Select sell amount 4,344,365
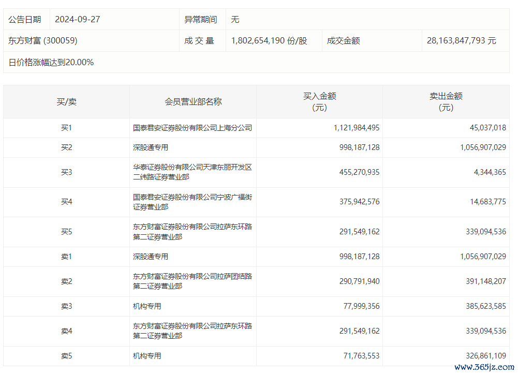Viewport: 518px width, 375px height. (490, 172)
